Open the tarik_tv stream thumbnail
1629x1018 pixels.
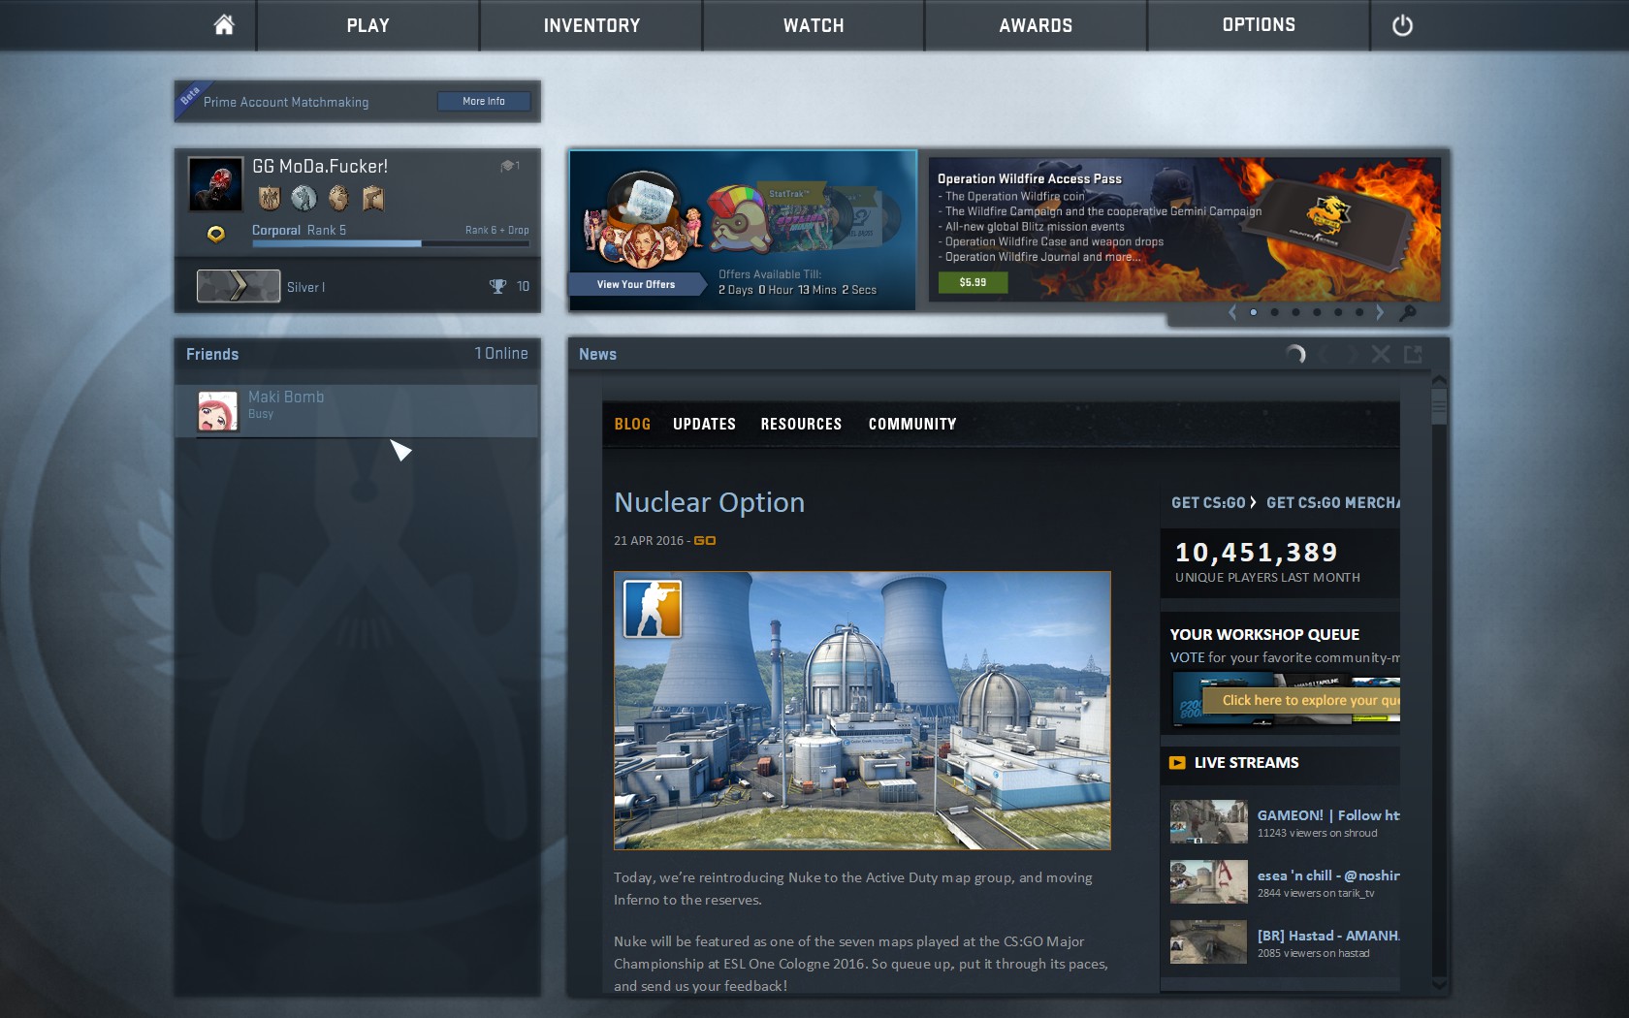point(1208,881)
